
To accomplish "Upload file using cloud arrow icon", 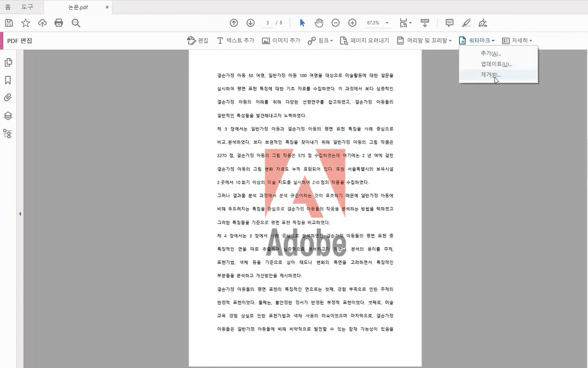I will (42, 23).
